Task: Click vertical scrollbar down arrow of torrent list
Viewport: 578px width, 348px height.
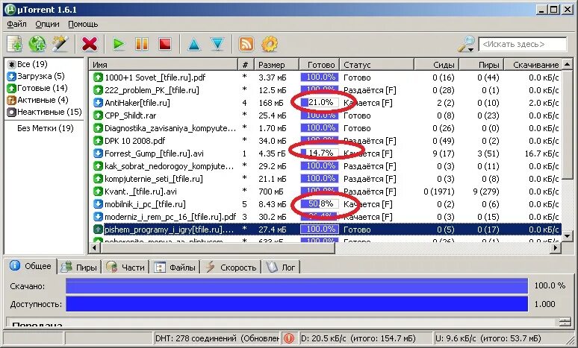Action: point(568,235)
